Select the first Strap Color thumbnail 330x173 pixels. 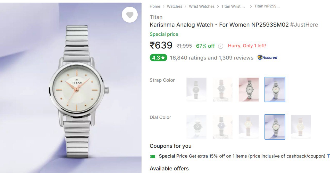(196, 89)
